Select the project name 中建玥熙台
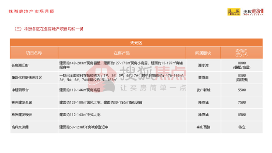Image resolution: width=272 pixels, height=153 pixels. coord(20,90)
